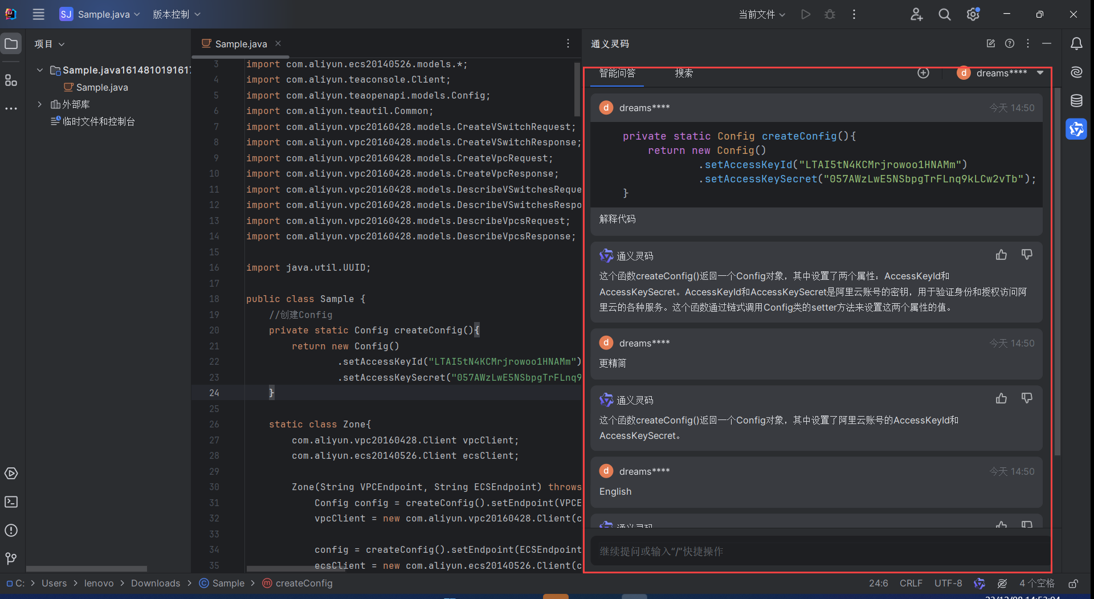1094x599 pixels.
Task: Open the Database tool window
Action: pos(1076,101)
